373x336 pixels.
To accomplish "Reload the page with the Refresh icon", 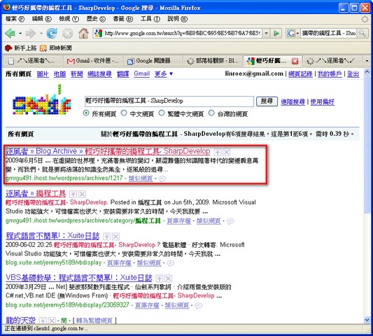I will [x=52, y=34].
